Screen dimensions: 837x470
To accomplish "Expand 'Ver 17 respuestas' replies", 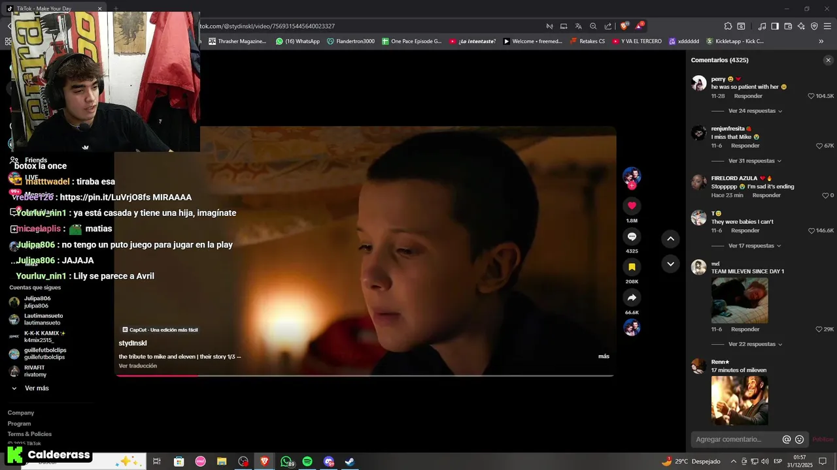I will (x=755, y=245).
